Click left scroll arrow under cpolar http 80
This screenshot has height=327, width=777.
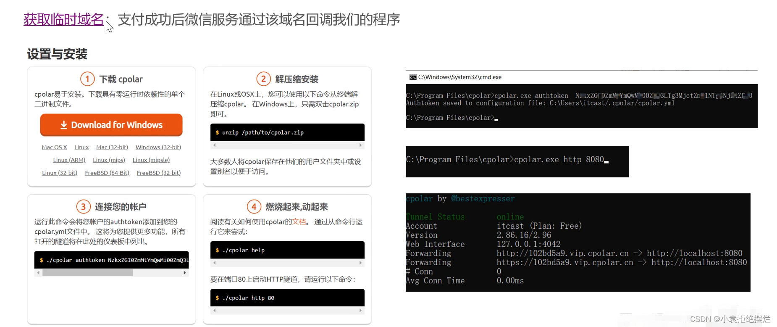(x=215, y=311)
